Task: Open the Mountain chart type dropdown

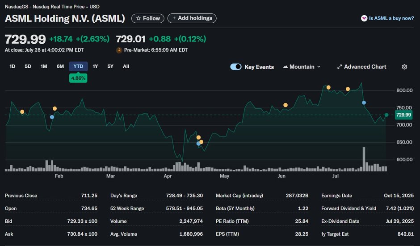Action: click(x=302, y=67)
